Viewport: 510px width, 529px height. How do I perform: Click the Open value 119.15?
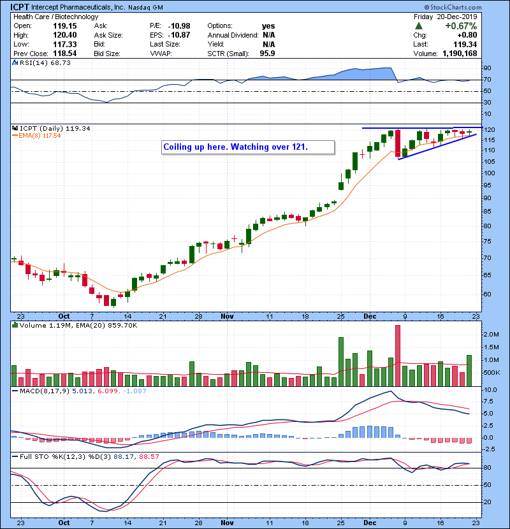[65, 26]
